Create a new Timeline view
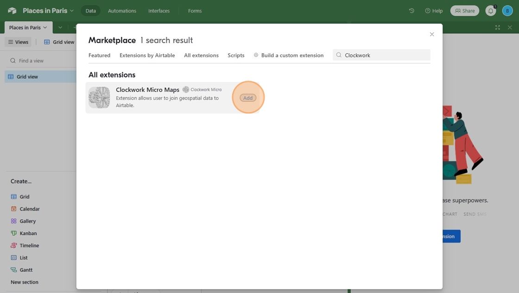The height and width of the screenshot is (293, 519). pos(29,245)
